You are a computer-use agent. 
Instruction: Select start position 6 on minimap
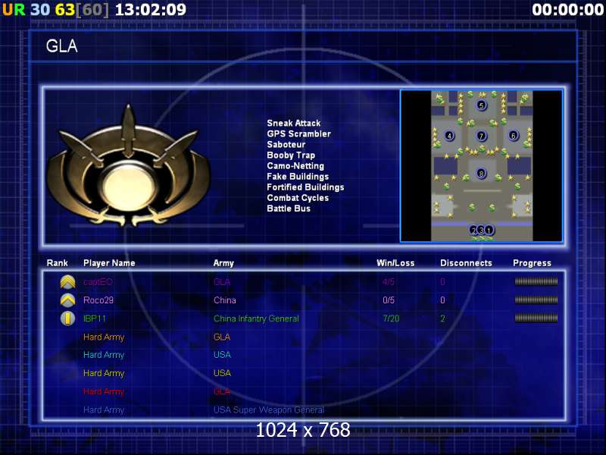point(514,136)
